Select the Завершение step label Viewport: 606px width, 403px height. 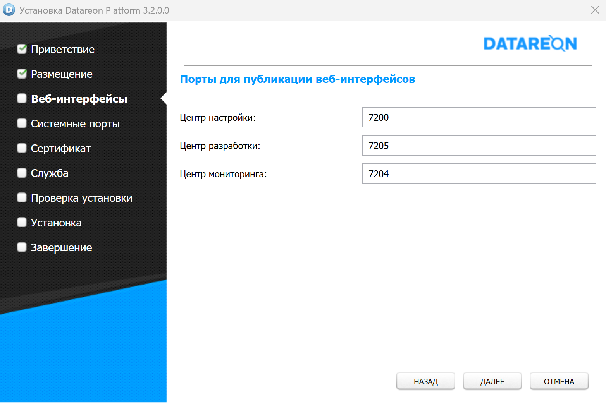(x=61, y=248)
